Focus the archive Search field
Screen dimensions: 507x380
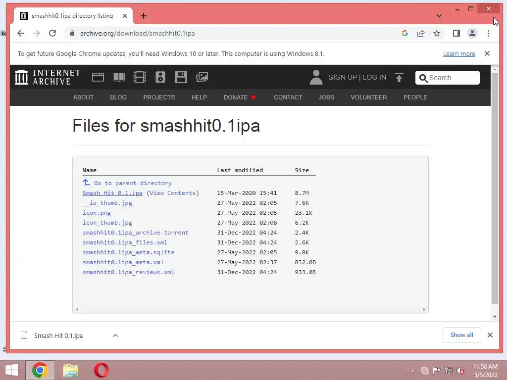448,78
